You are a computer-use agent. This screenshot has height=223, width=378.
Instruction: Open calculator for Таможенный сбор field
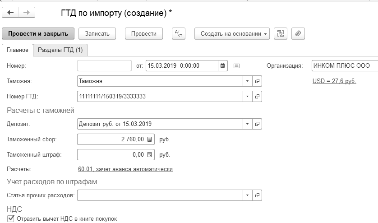click(150, 139)
